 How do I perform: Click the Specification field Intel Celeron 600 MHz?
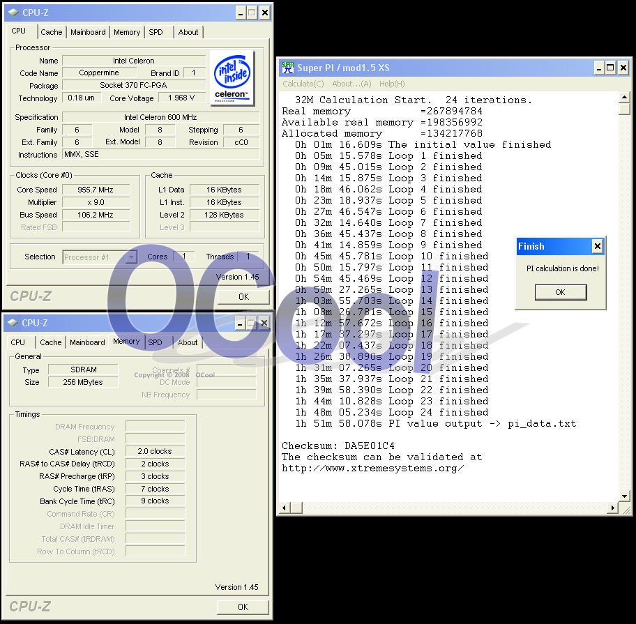[x=160, y=117]
